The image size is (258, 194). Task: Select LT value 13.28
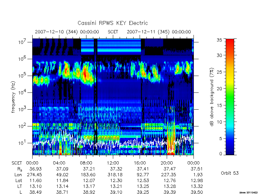[x=170, y=187]
